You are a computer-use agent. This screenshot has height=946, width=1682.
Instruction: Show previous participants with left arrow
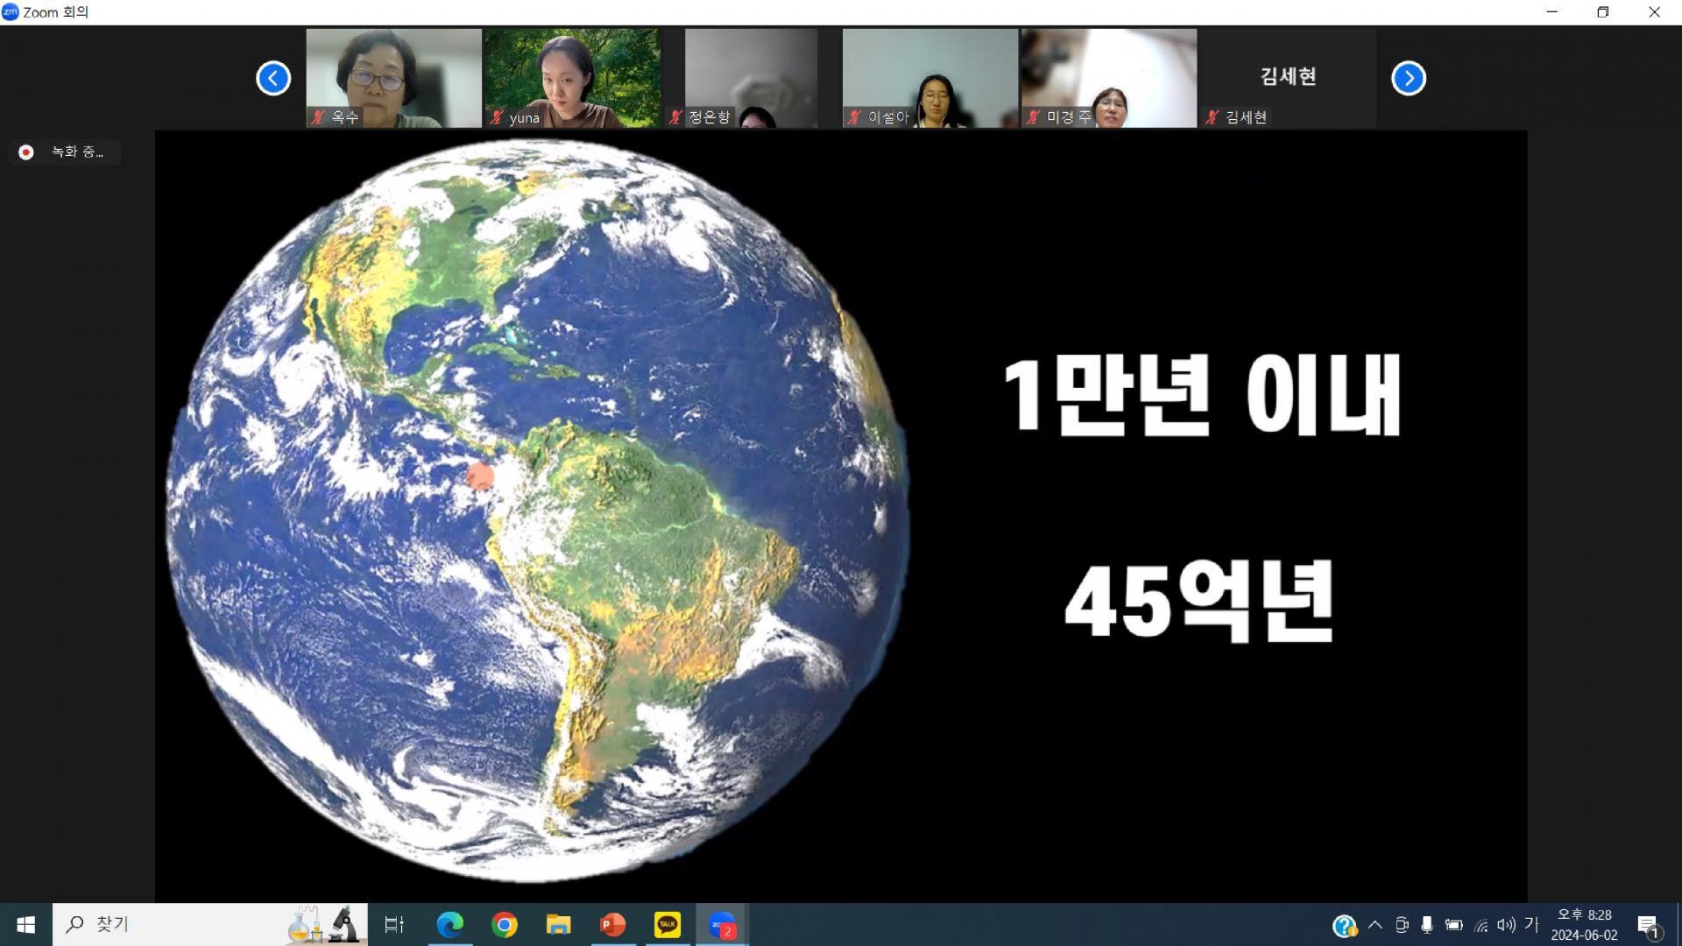pyautogui.click(x=273, y=78)
